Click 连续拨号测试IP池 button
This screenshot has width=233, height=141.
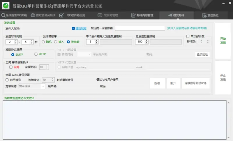tap(195, 83)
